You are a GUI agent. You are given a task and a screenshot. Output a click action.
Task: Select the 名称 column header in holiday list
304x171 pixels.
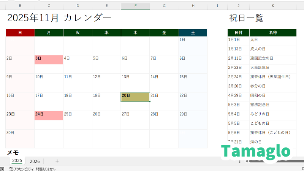[273, 33]
